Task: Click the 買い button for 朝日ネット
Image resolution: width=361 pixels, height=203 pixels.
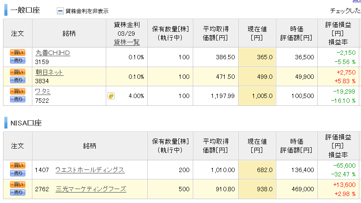Action: (17, 72)
